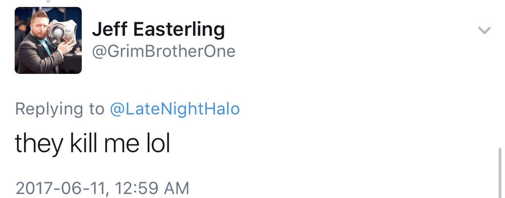
Task: Click the "Replying to" label
Action: point(60,108)
